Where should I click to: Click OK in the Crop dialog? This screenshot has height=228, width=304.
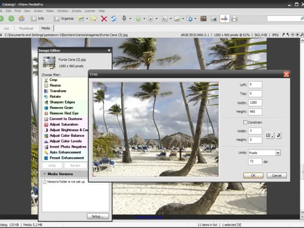(253, 176)
